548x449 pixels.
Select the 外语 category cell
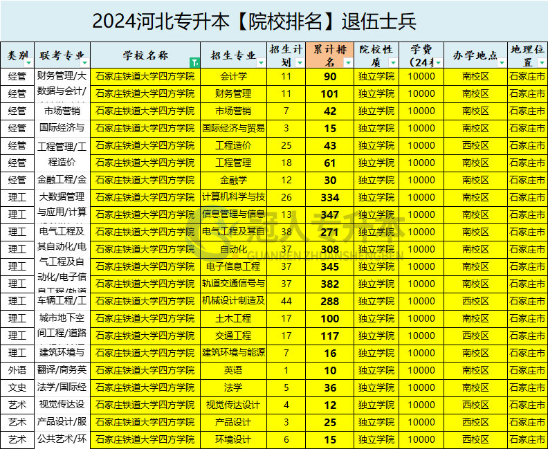click(17, 370)
